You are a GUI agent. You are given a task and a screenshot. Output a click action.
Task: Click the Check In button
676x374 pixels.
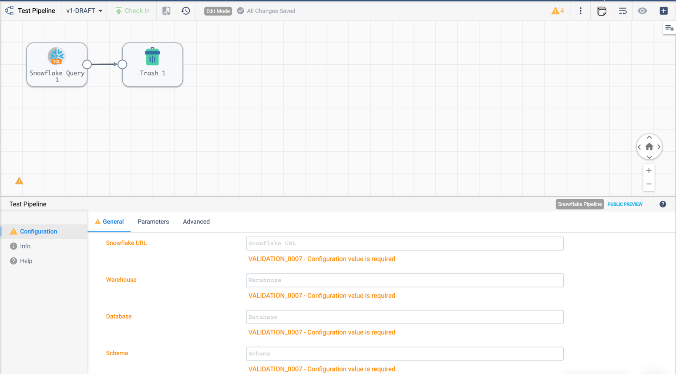tap(132, 11)
